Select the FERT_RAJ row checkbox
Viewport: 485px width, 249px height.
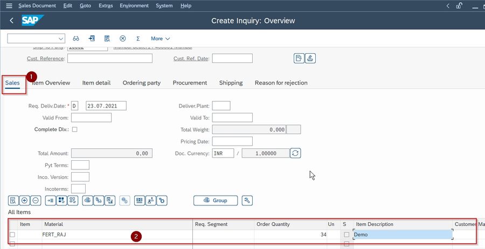tap(12, 235)
